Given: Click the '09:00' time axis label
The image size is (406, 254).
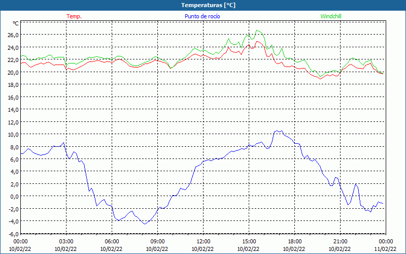Looking at the screenshot, I should pos(157,242).
